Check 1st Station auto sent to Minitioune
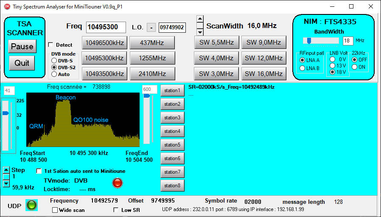The width and height of the screenshot is (381, 217). tap(39, 171)
